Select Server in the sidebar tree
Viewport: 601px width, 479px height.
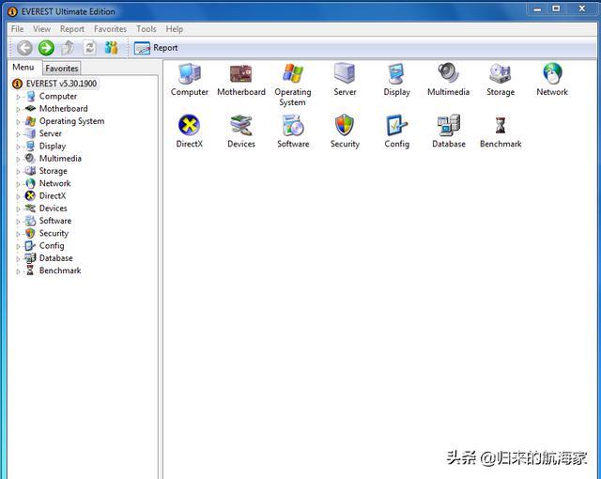click(50, 133)
